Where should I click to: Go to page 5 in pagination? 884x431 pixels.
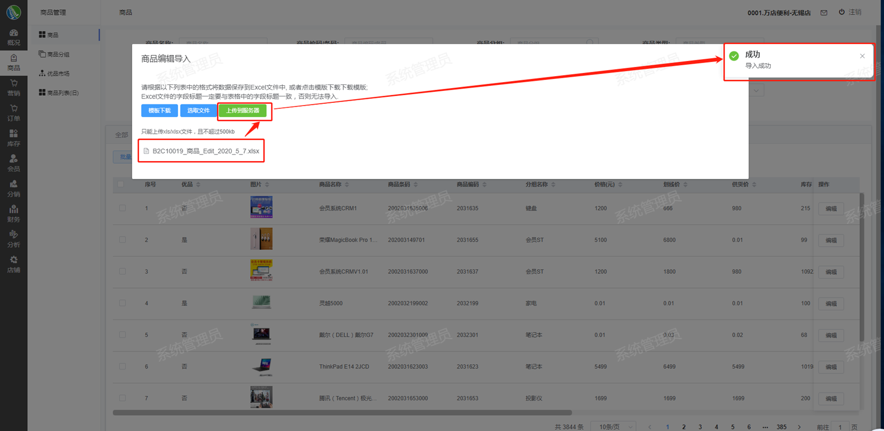tap(733, 427)
